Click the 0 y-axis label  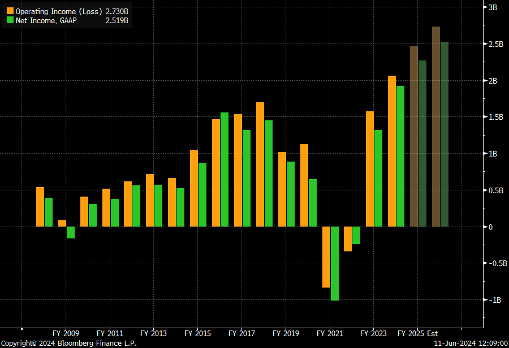pos(490,227)
